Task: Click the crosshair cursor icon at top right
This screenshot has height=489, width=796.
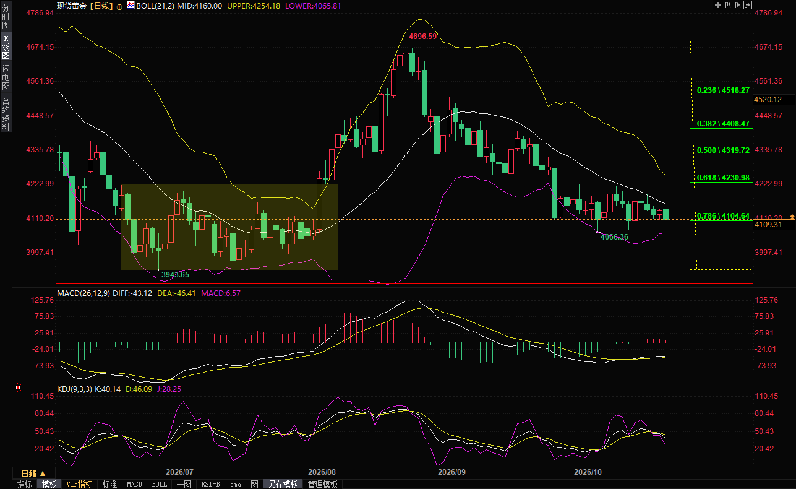Action: (x=717, y=4)
